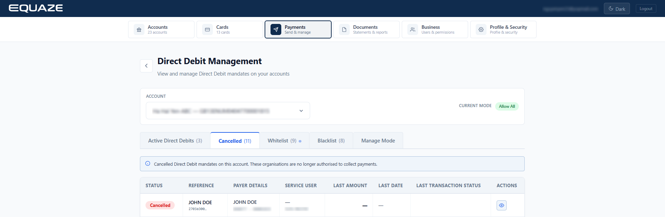Open Profile & Security section
The height and width of the screenshot is (217, 665).
(x=503, y=29)
